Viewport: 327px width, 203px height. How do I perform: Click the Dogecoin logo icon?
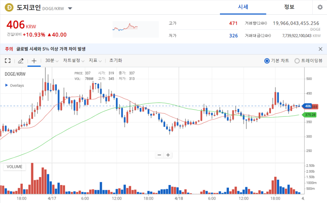(9, 7)
